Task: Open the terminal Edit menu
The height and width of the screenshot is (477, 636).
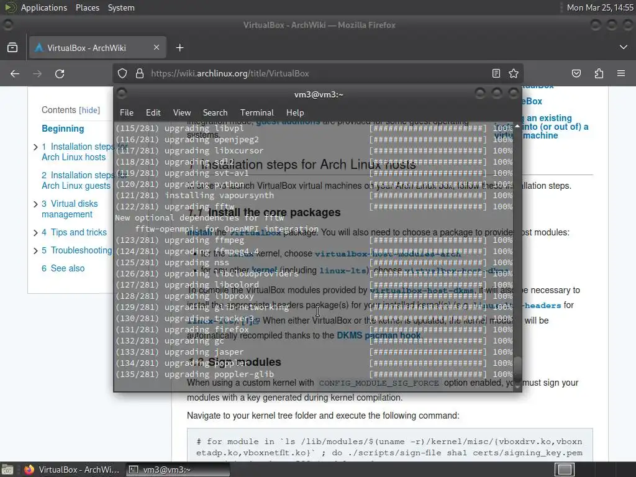Action: 153,112
